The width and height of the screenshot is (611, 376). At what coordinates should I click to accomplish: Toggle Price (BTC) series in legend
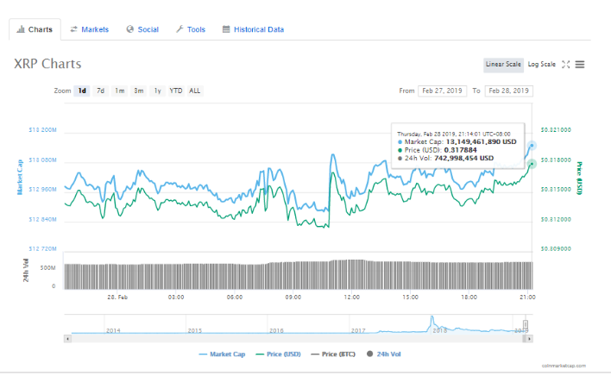(x=333, y=354)
